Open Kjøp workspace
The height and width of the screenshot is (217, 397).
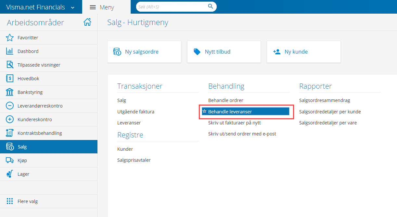49,160
